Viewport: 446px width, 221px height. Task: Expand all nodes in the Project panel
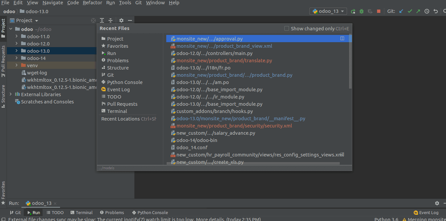tap(102, 20)
